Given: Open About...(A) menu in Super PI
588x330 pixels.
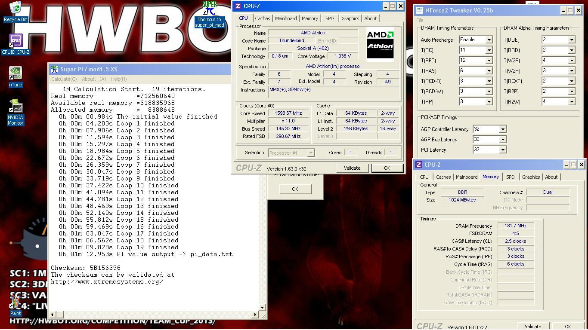Looking at the screenshot, I should pos(94,79).
